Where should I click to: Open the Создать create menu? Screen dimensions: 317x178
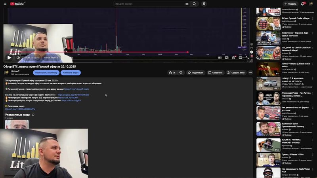click(290, 4)
